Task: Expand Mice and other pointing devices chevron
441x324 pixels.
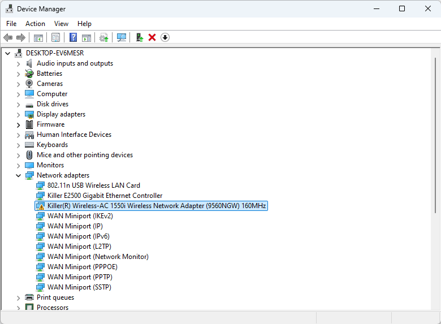Action: tap(18, 155)
